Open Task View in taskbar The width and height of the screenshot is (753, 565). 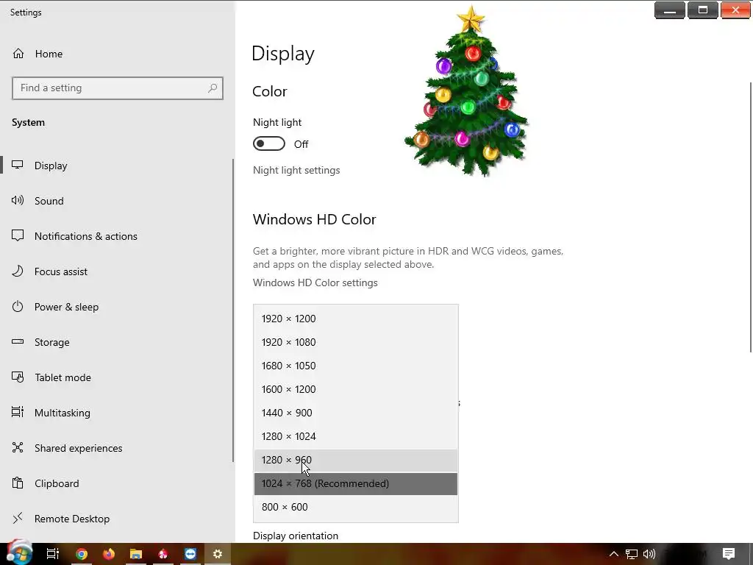coord(52,554)
